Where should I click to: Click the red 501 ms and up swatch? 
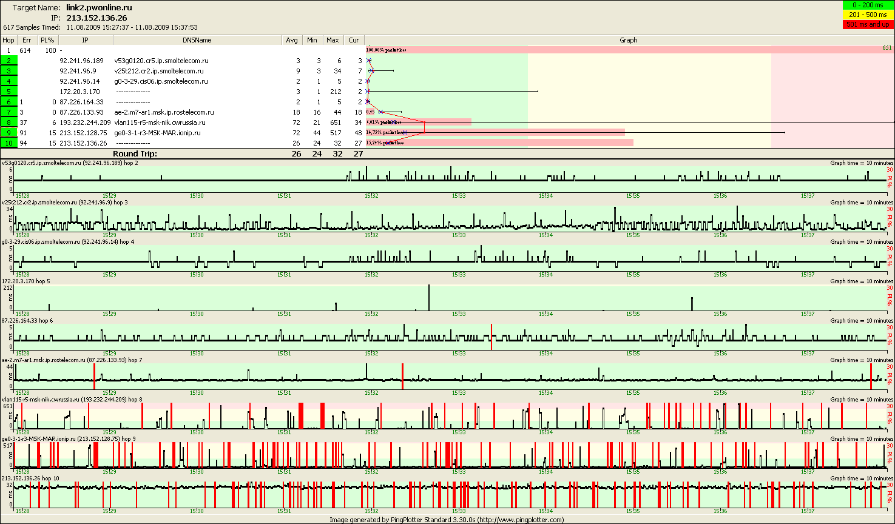click(x=868, y=24)
